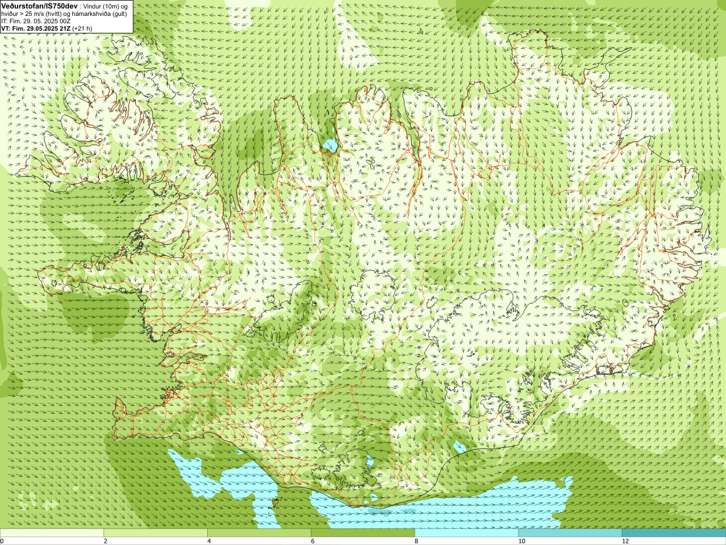Click the legend scale label '0'

2,541
